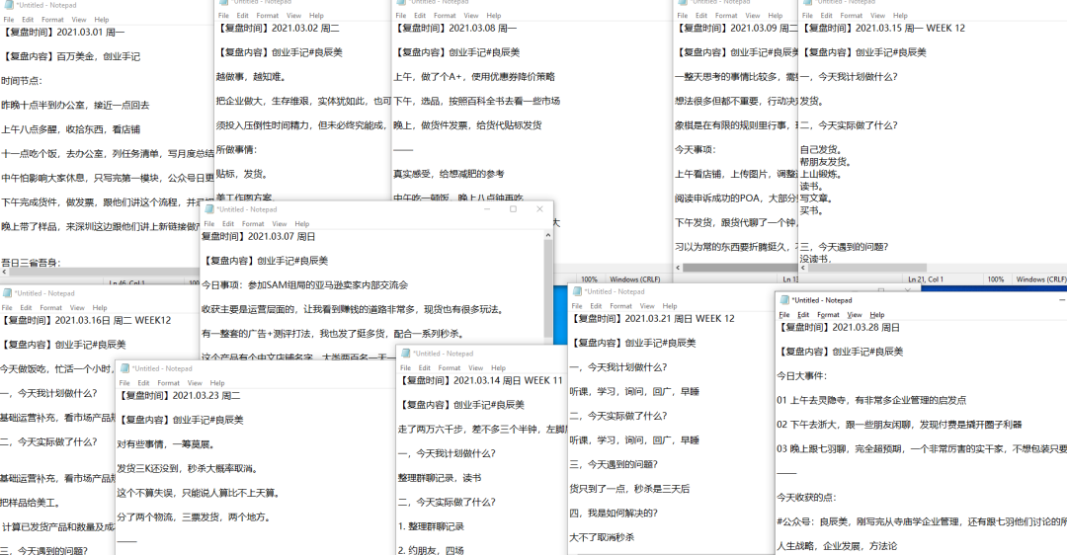Click the line '01 上午去灵隐寺' in 2021.03.28 window
This screenshot has height=555, width=1067.
click(x=871, y=401)
